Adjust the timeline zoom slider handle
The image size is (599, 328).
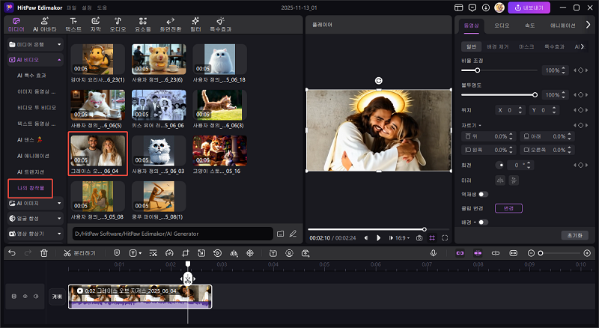pyautogui.click(x=541, y=253)
